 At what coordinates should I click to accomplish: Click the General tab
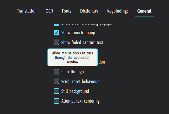[144, 11]
